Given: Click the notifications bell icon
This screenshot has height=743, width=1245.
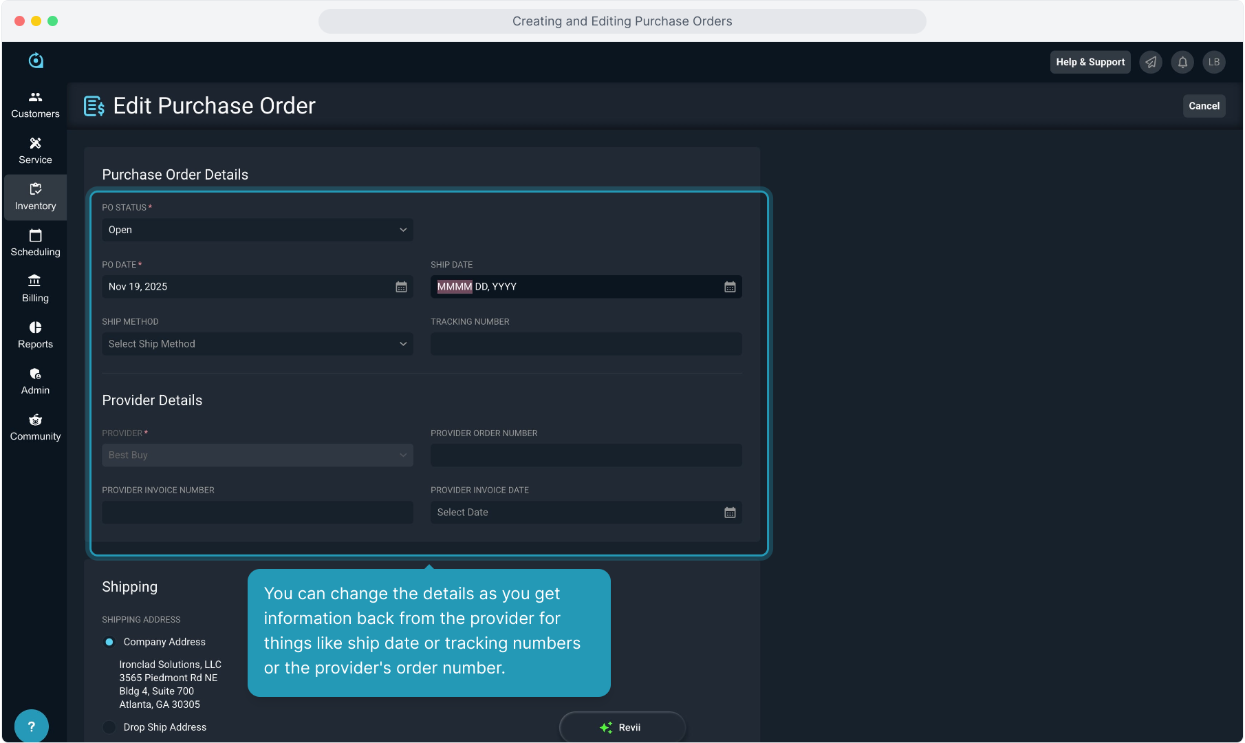Looking at the screenshot, I should pos(1182,62).
